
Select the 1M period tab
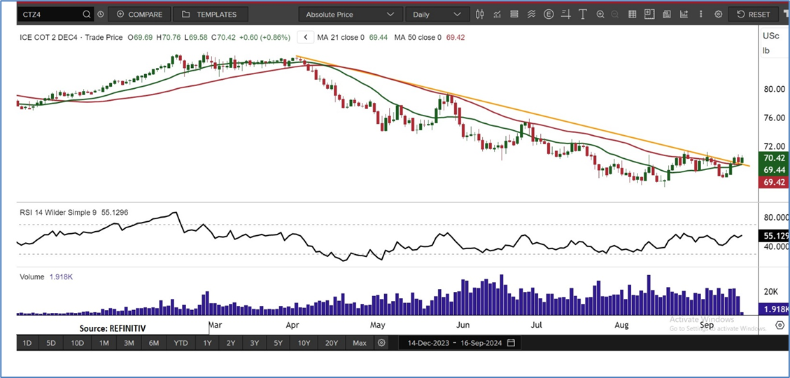pos(104,343)
